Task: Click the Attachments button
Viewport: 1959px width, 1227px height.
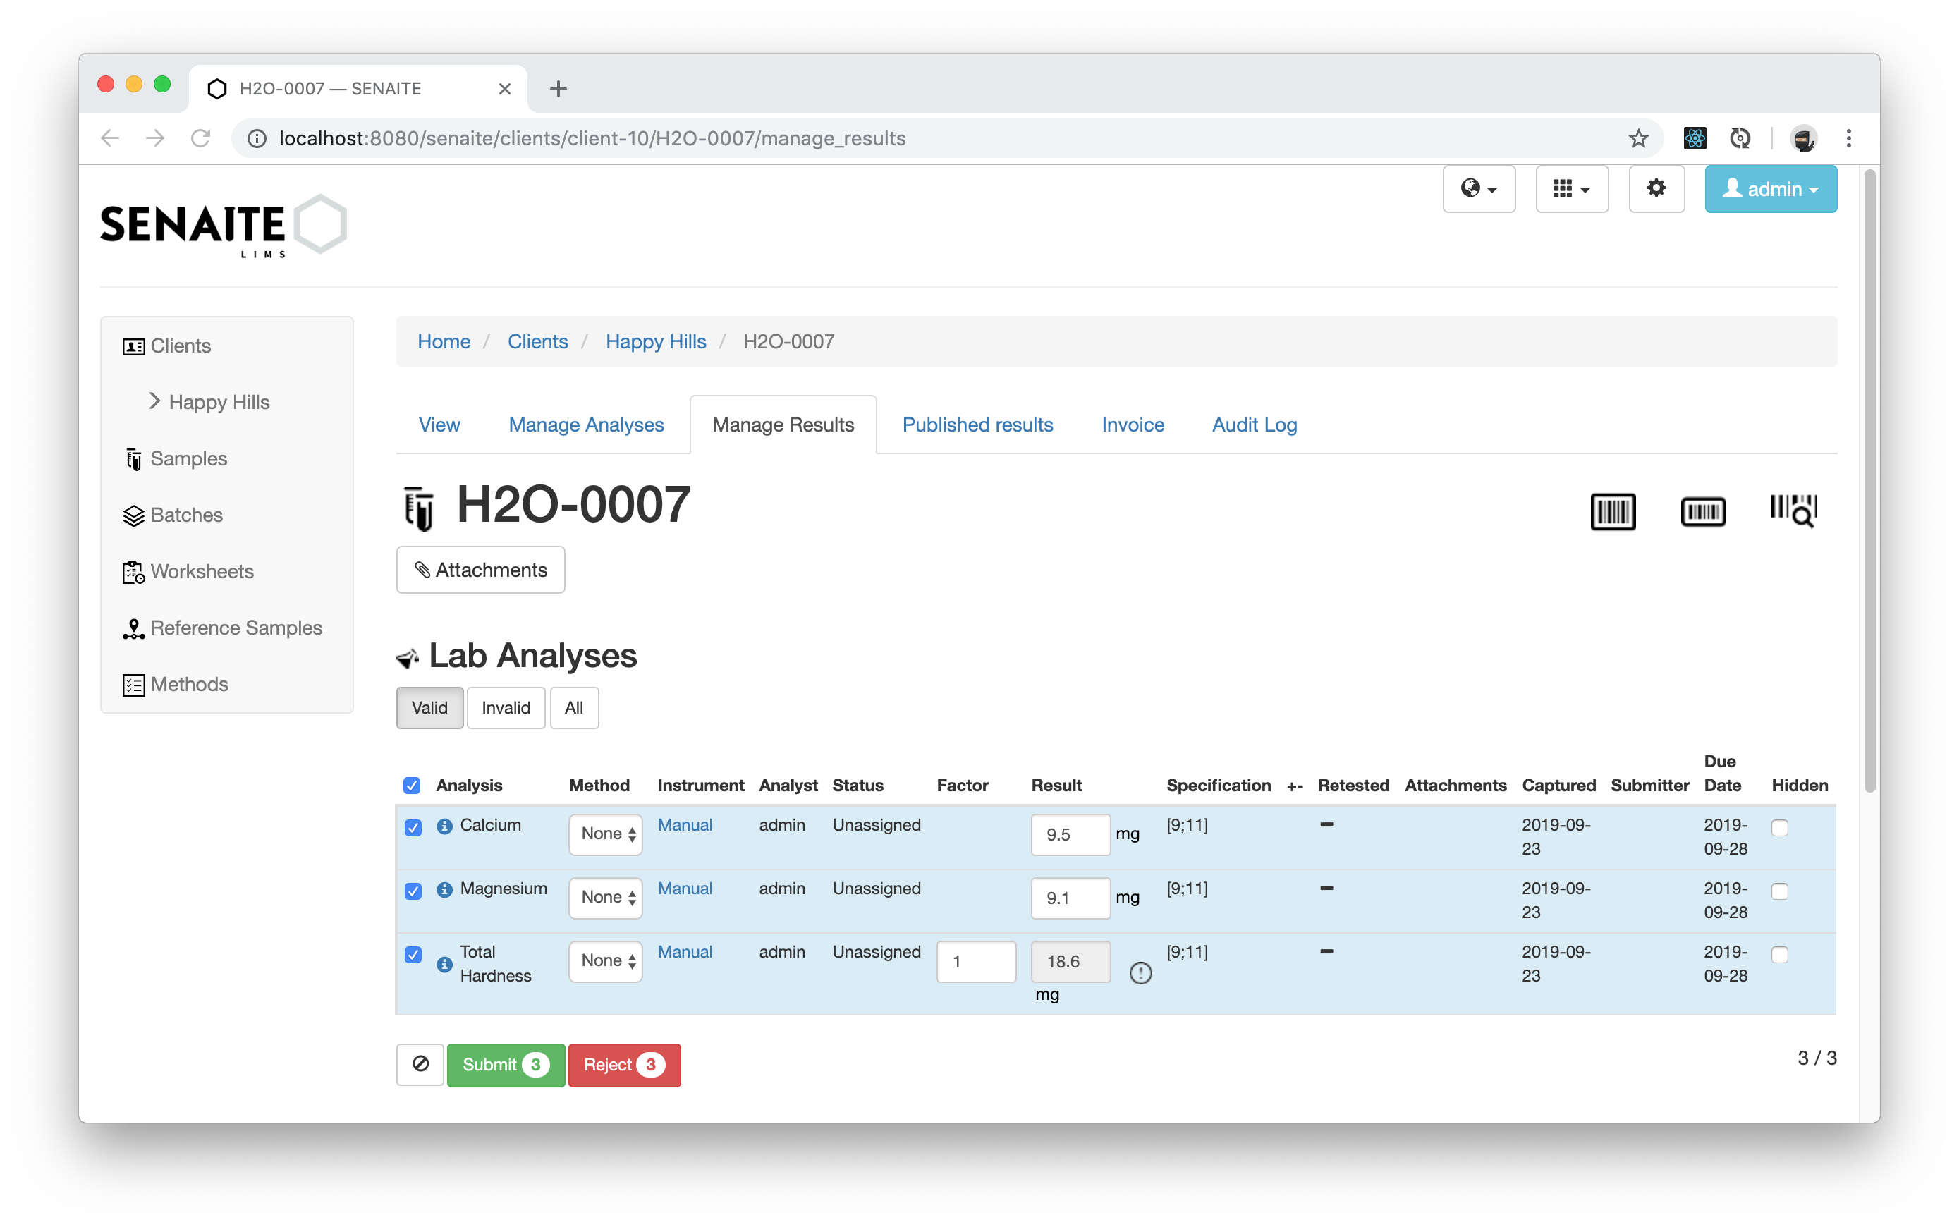Action: (480, 570)
